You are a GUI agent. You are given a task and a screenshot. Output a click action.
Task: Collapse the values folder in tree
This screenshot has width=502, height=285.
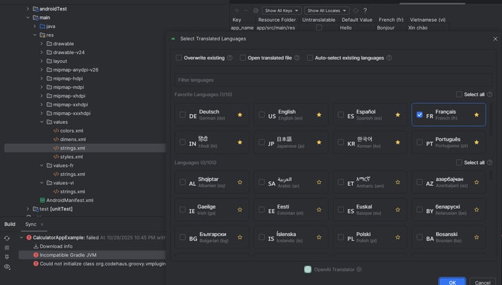pyautogui.click(x=42, y=122)
